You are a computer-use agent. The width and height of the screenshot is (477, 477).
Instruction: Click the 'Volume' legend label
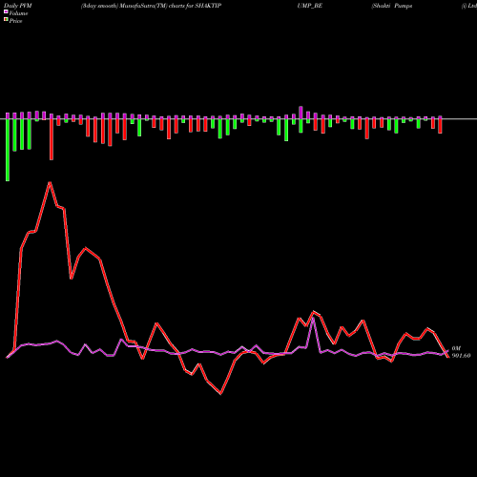18,13
